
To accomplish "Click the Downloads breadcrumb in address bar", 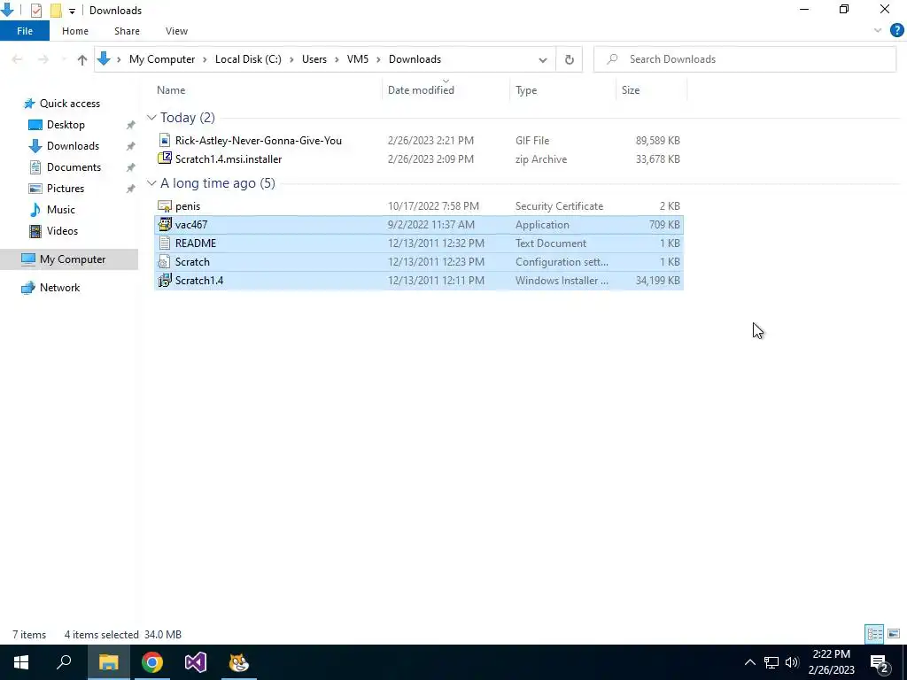I will [415, 59].
